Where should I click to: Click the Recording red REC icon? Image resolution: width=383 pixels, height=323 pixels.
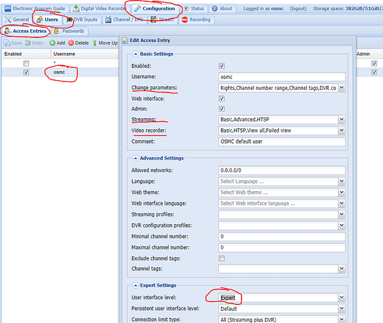click(185, 19)
